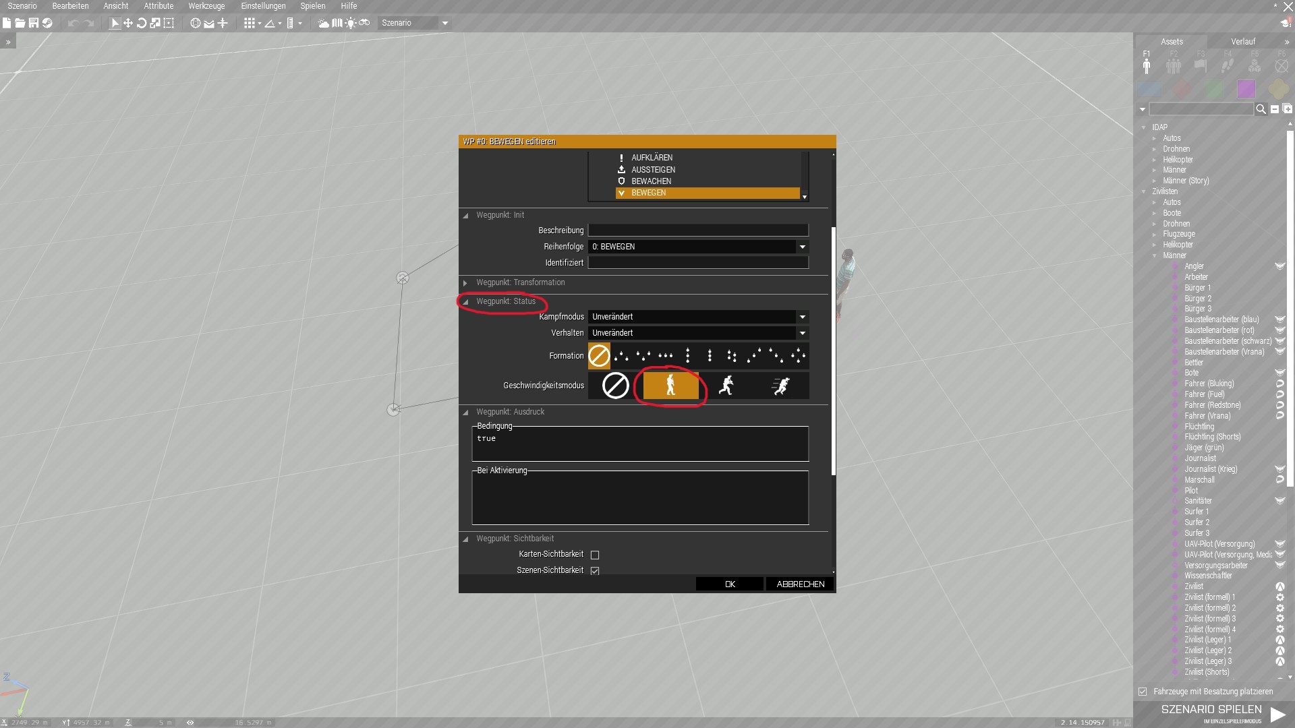Viewport: 1295px width, 728px height.
Task: Save the scenario with the floppy disk icon
Action: click(34, 23)
